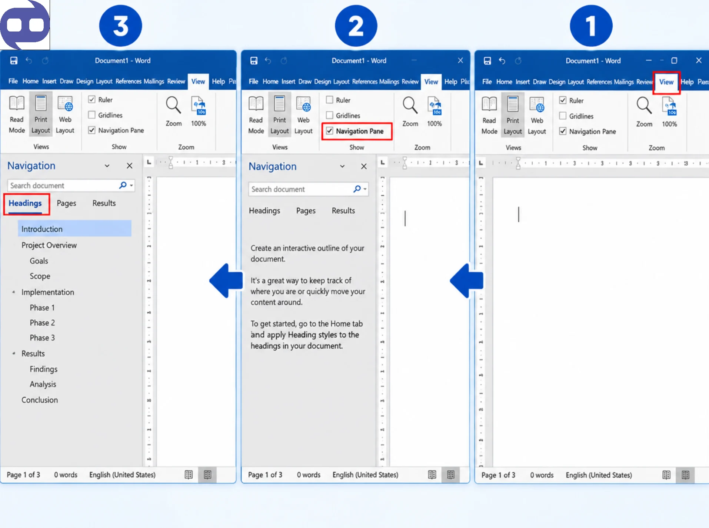709x528 pixels.
Task: Jump to the Project Overview heading
Action: point(49,245)
